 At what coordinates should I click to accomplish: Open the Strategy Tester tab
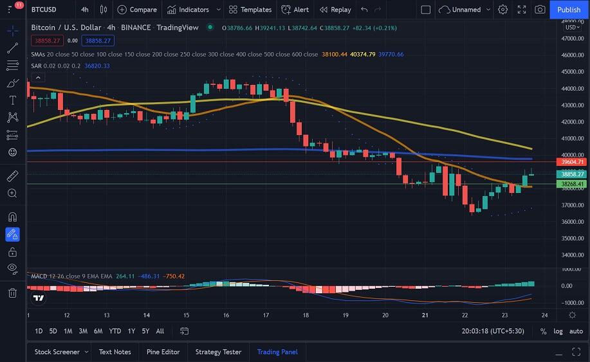pyautogui.click(x=218, y=352)
